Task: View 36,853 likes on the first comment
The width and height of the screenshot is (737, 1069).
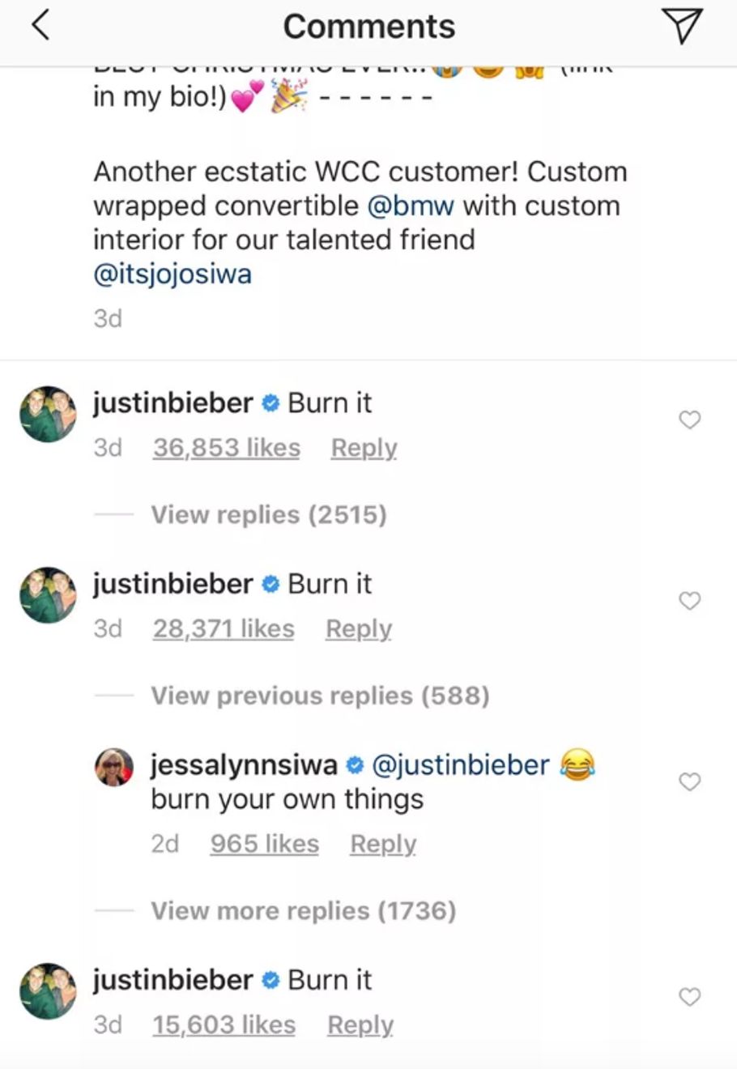Action: point(225,447)
